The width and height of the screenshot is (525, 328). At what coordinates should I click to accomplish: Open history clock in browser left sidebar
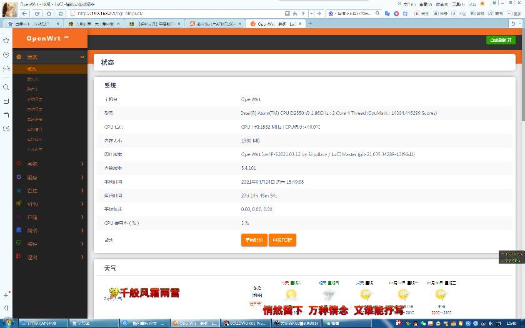(6, 54)
